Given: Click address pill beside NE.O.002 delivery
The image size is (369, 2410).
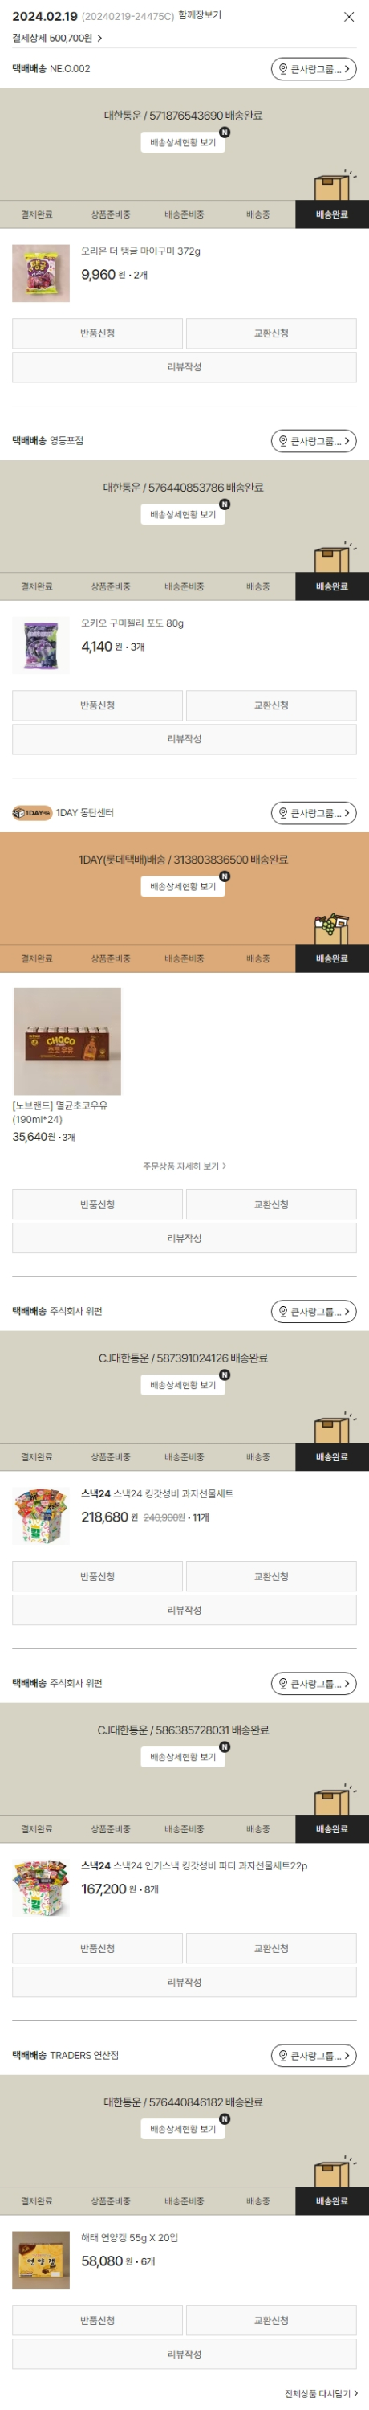Looking at the screenshot, I should (314, 69).
